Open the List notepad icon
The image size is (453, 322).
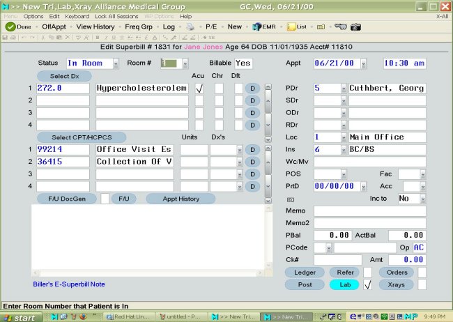[x=291, y=27]
